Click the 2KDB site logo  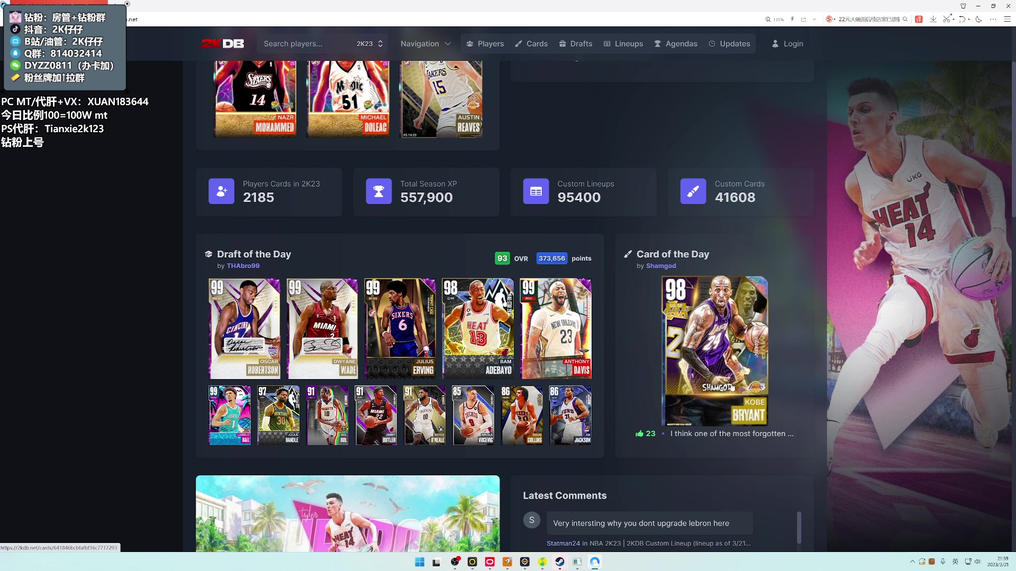coord(222,43)
